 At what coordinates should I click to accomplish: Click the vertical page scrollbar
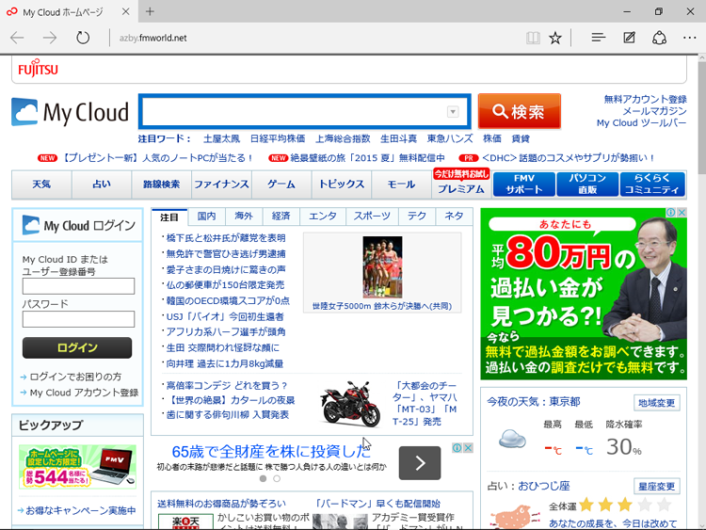pos(699,282)
